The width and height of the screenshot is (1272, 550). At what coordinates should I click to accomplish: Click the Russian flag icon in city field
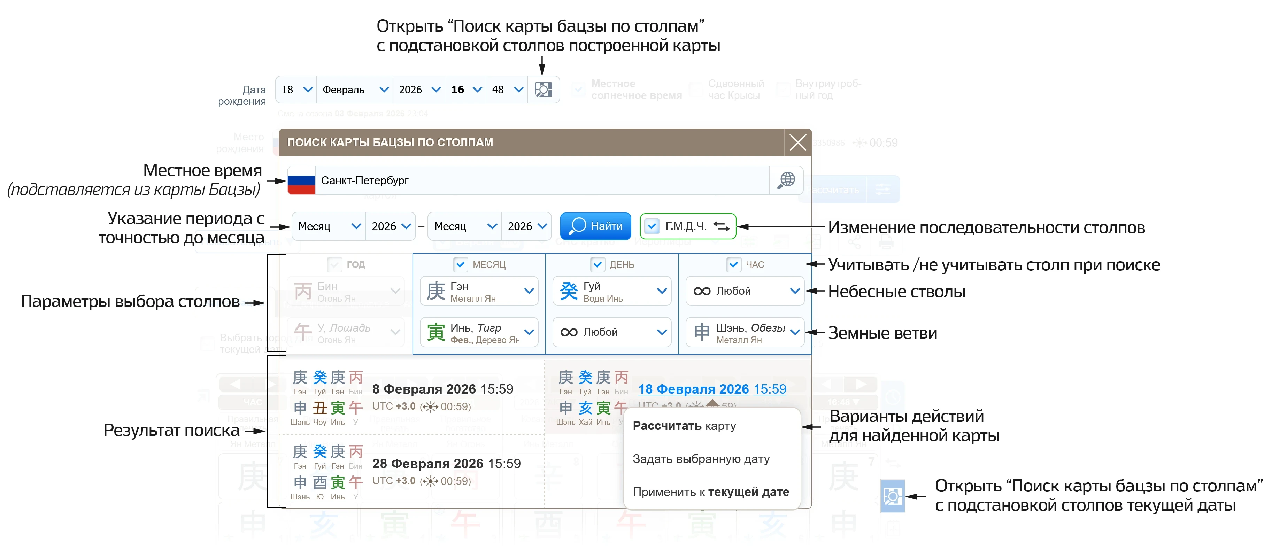point(302,181)
